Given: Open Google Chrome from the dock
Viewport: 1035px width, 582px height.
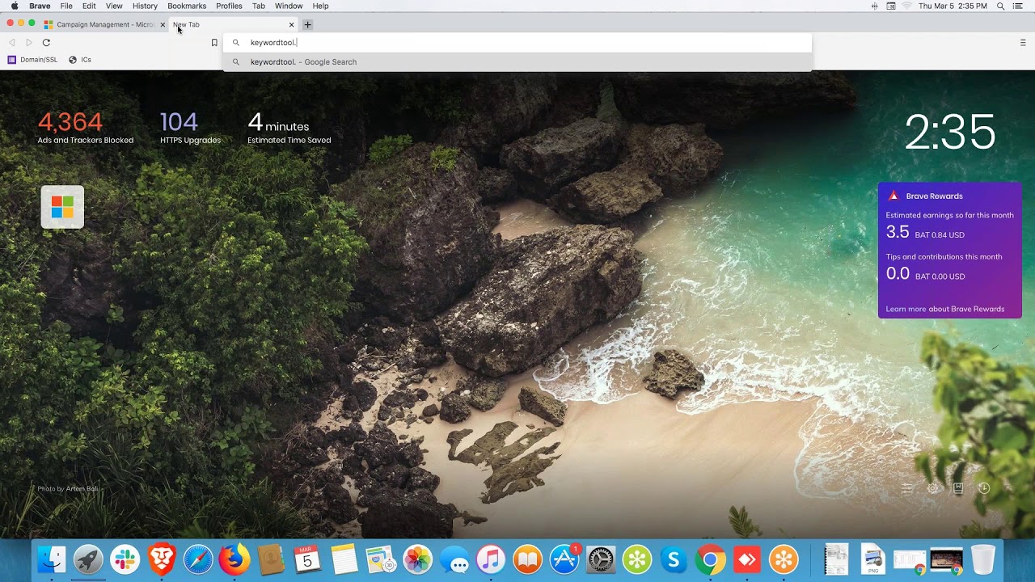Looking at the screenshot, I should coord(711,559).
